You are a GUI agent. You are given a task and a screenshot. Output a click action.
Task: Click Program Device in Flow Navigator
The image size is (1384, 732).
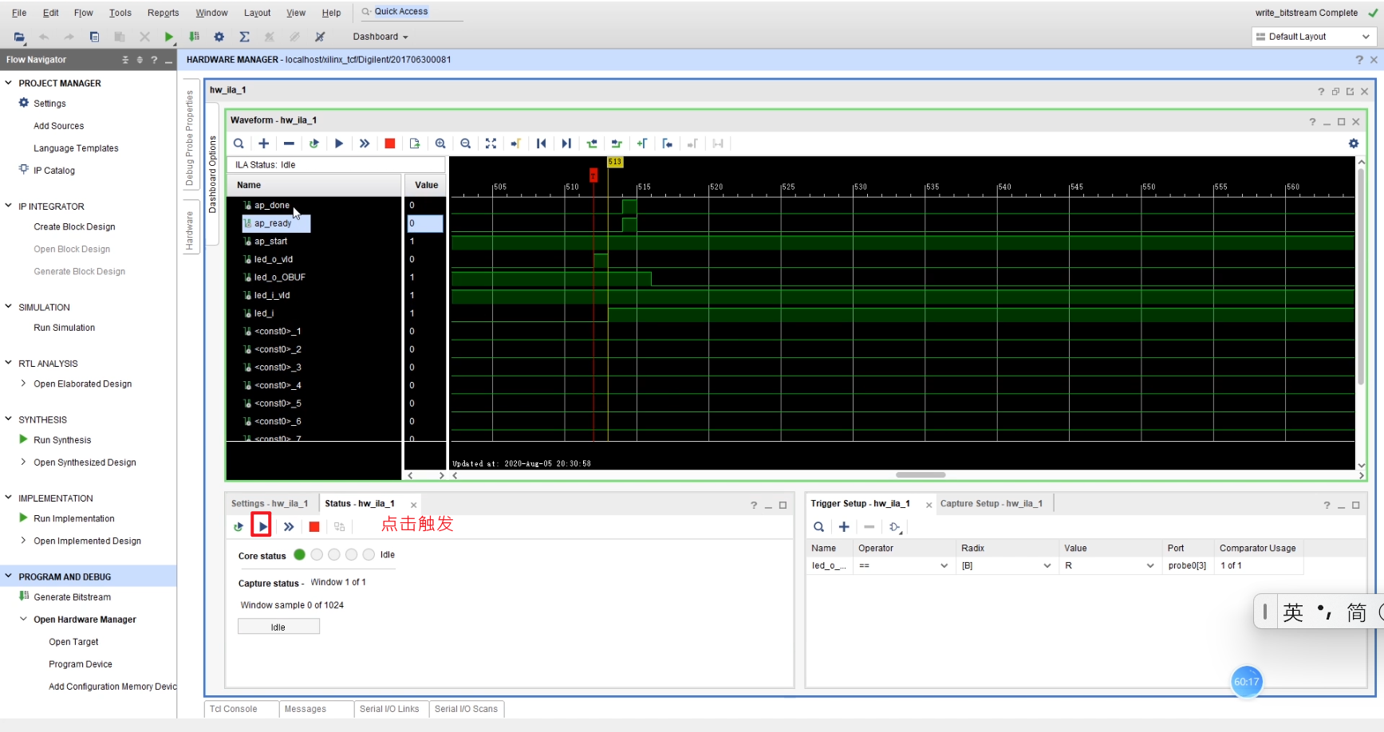tap(81, 664)
